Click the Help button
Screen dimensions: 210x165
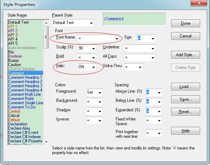[x=186, y=131]
